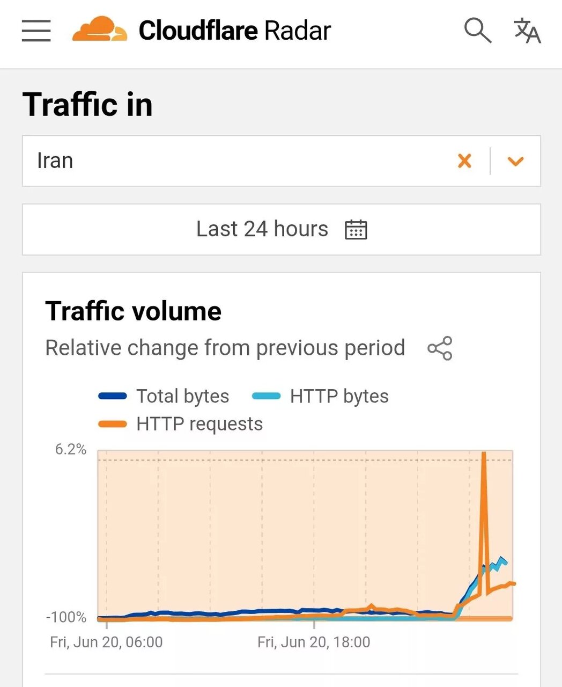Screen dimensions: 562x687
Task: Toggle the Total bytes series label
Action: tap(182, 397)
